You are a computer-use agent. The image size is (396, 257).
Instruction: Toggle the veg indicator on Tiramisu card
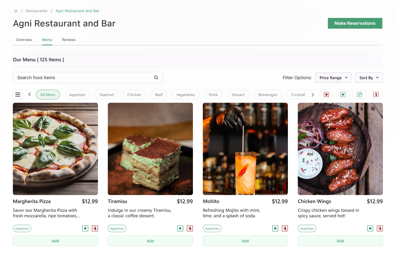point(180,228)
